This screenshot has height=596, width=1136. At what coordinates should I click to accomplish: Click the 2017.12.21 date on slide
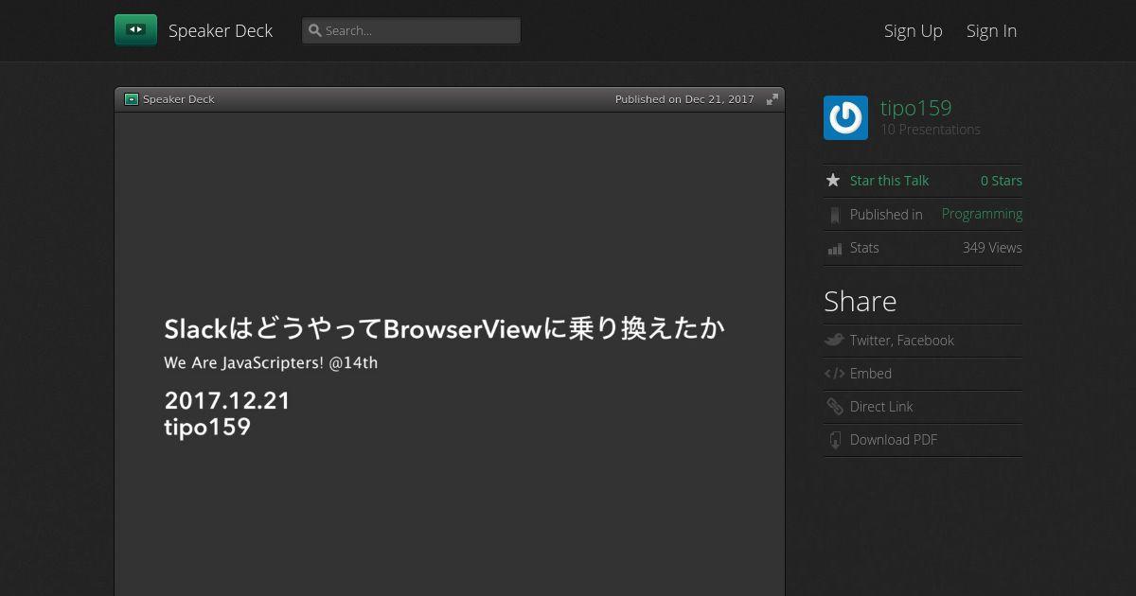227,400
